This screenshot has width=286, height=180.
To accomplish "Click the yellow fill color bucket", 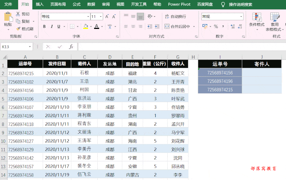I will coord(86,27).
